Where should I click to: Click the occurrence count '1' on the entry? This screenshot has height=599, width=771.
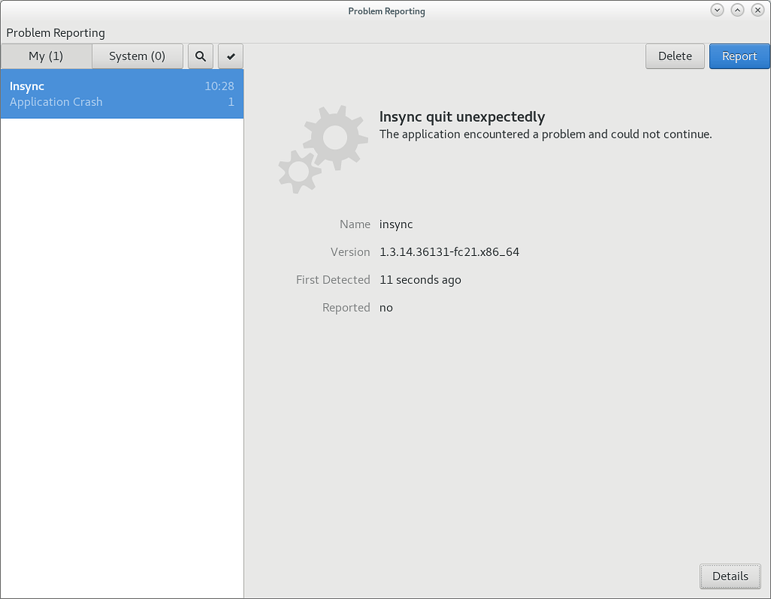(230, 102)
